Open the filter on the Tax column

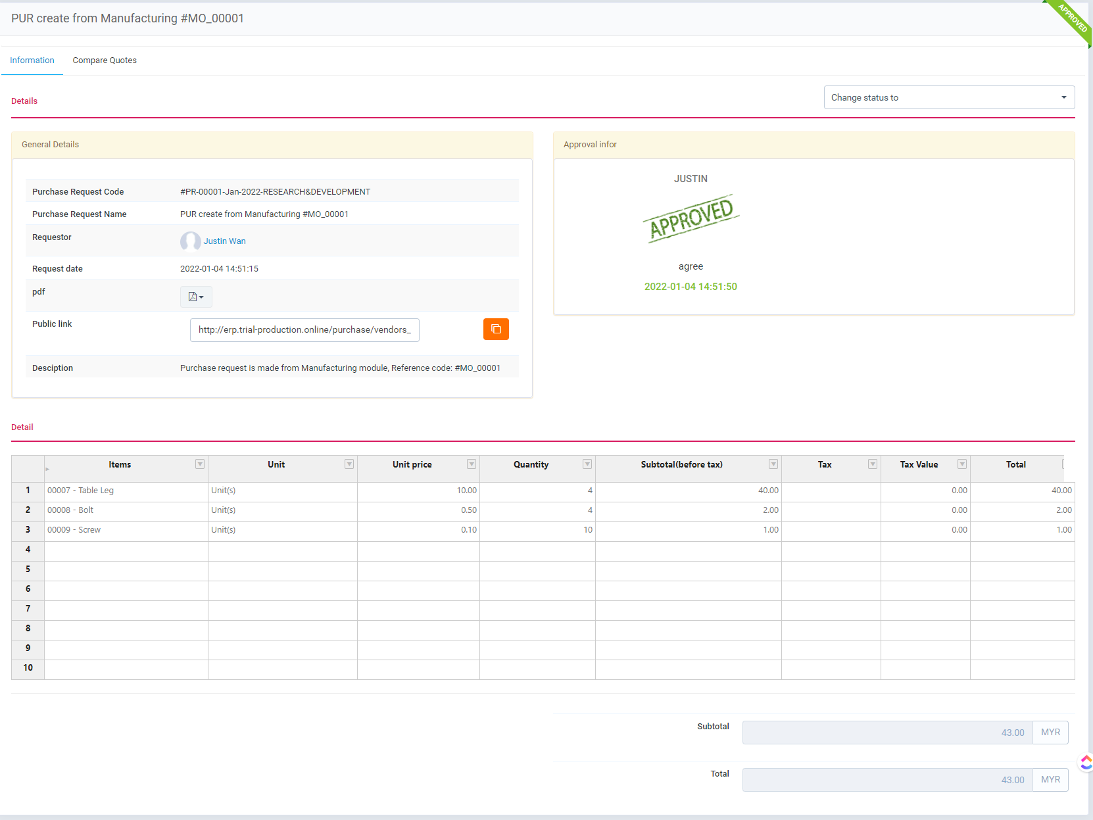click(x=872, y=464)
